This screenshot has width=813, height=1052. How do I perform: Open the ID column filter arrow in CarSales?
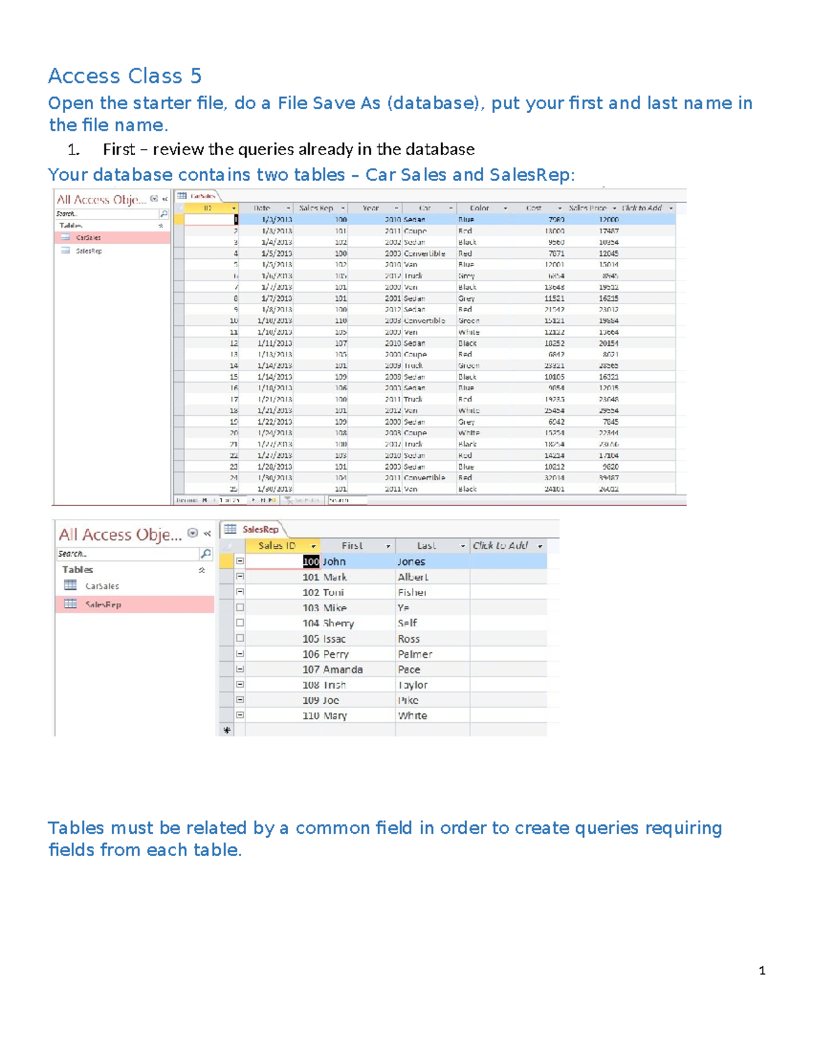click(234, 209)
